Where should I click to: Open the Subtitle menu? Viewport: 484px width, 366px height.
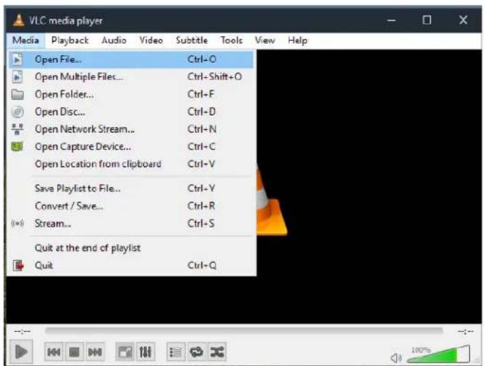tap(192, 40)
